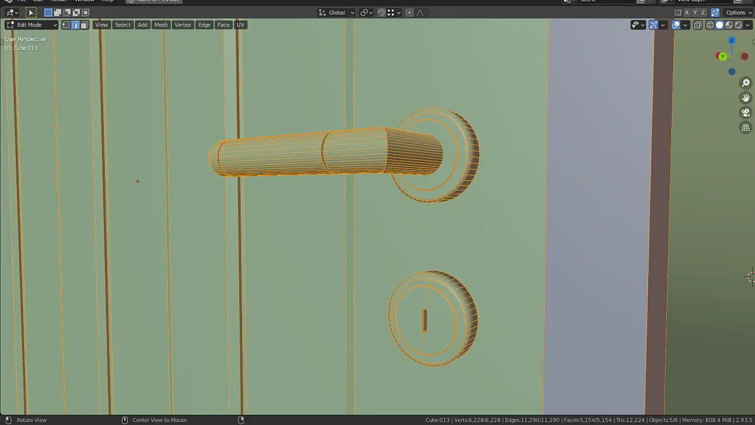Switch to edge select mode
Viewport: 755px width, 425px height.
pos(75,25)
